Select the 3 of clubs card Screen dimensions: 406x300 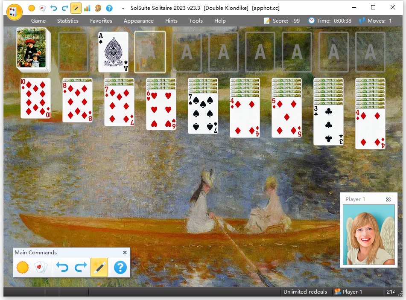tap(329, 125)
